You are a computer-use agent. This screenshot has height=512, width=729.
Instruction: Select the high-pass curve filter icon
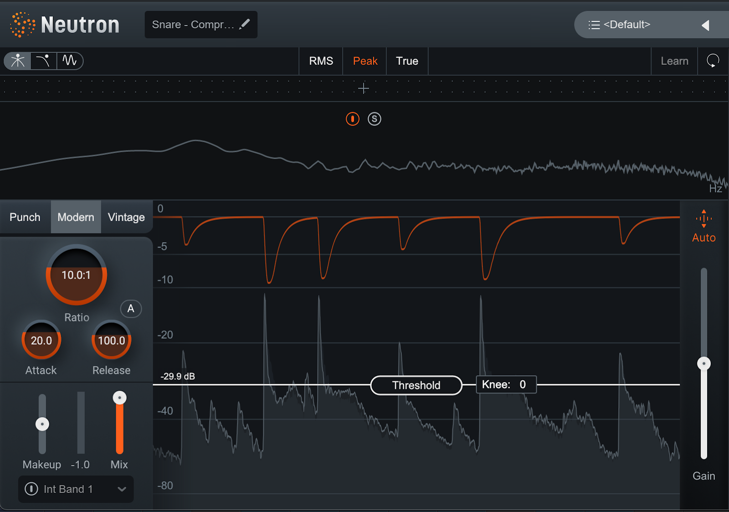click(x=44, y=61)
